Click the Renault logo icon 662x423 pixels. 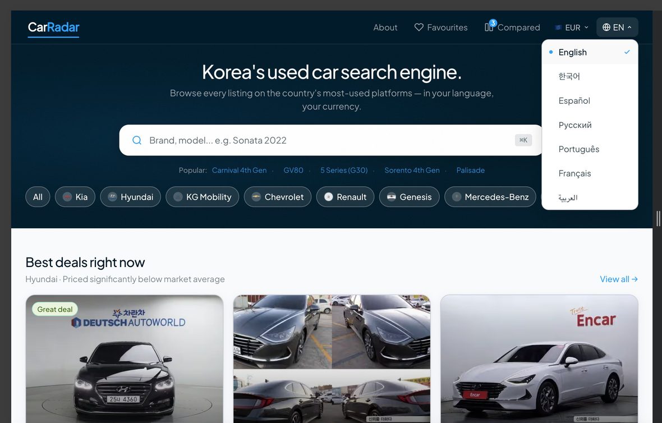pos(328,197)
